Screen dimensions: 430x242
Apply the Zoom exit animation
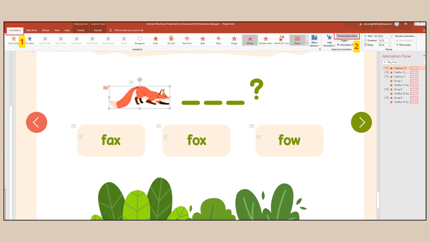click(x=297, y=40)
